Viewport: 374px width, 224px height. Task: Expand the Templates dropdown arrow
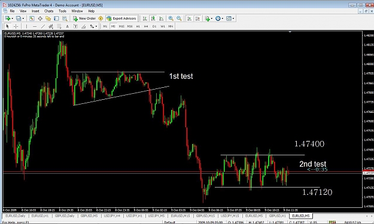[x=233, y=19]
